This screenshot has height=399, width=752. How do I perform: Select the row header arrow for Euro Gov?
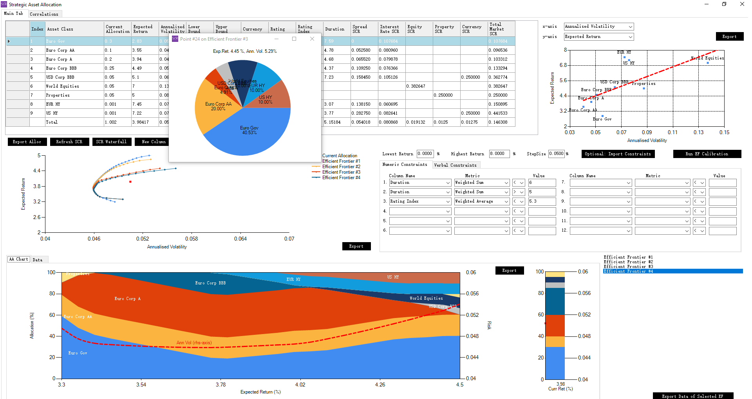pyautogui.click(x=9, y=41)
